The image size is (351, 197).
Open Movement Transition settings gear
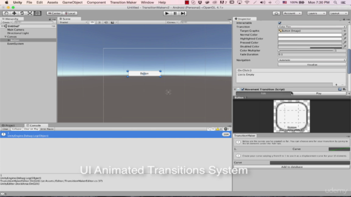pyautogui.click(x=344, y=89)
